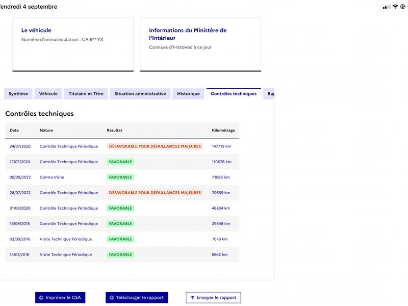Viewport: 408px width, 306px height.
Task: Tap the orientation lock status icon
Action: pos(403,7)
